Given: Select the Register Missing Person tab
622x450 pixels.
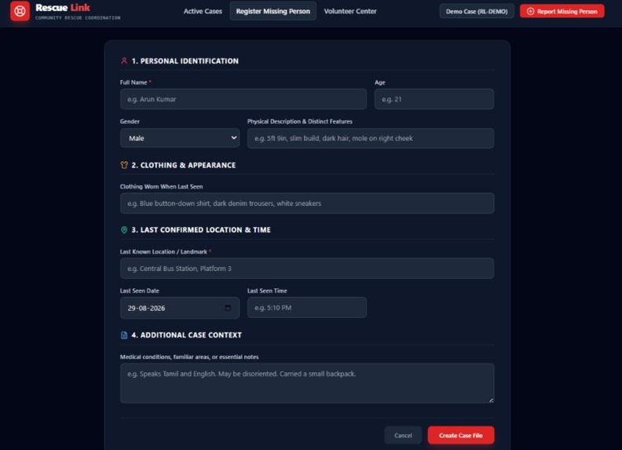Looking at the screenshot, I should [273, 11].
